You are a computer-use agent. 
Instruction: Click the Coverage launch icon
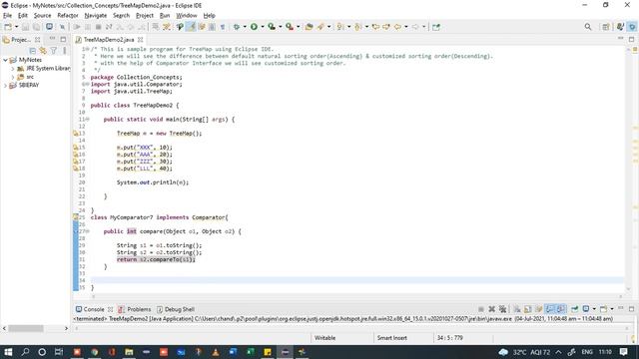272,27
